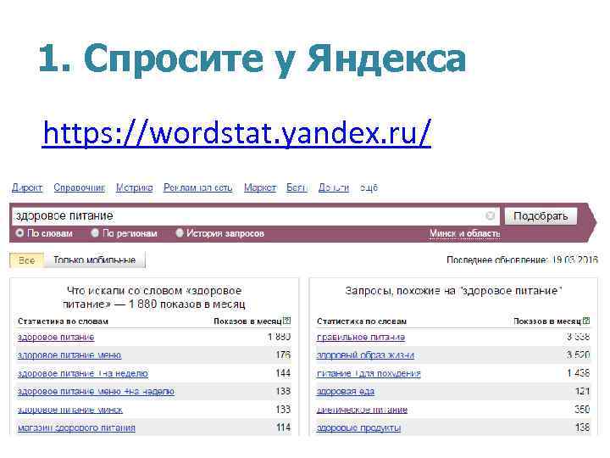
Task: Click the count 144 in the +на неделю row
Action: (x=283, y=373)
